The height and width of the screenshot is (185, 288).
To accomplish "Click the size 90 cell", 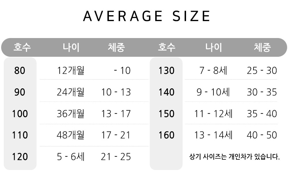I will click(20, 92).
